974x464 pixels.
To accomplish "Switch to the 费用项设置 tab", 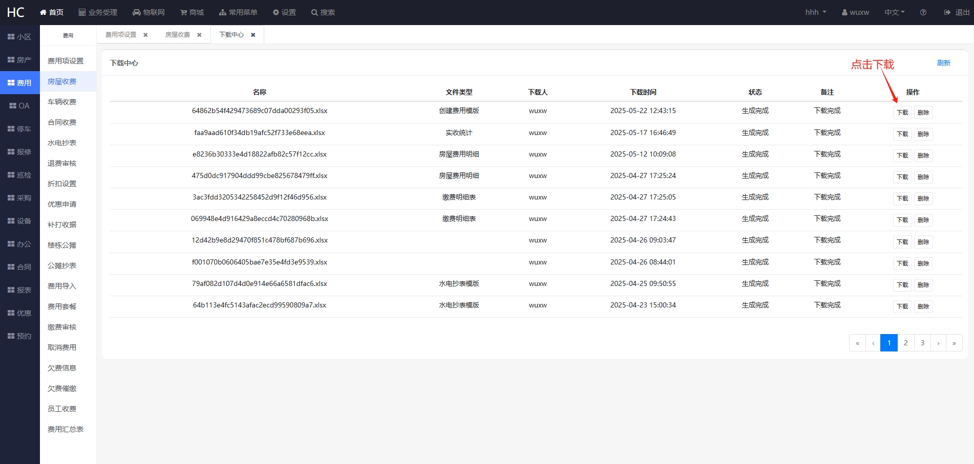I will [x=121, y=35].
